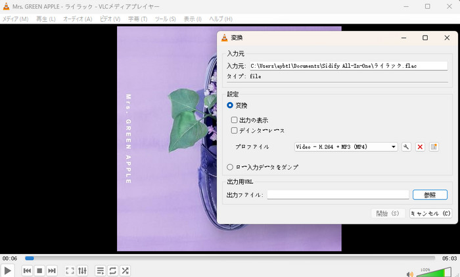Go to previous track in VLC

[x=27, y=270]
